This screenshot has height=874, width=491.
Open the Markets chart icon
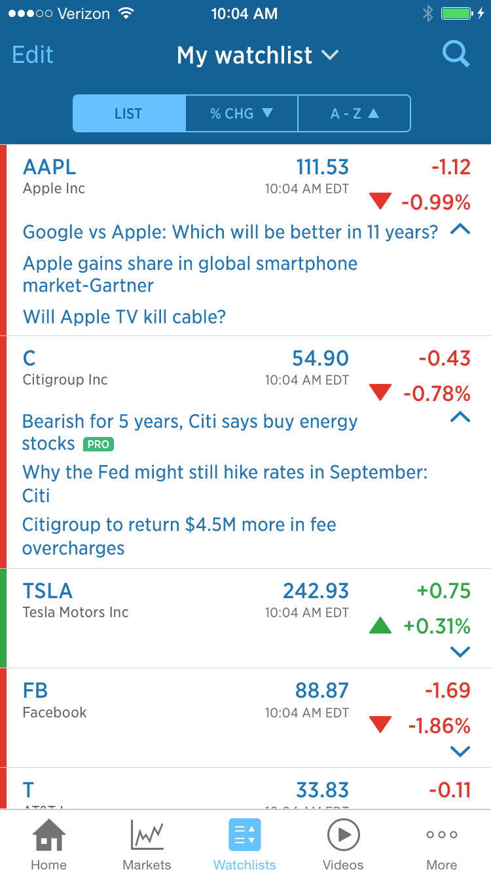[x=147, y=835]
